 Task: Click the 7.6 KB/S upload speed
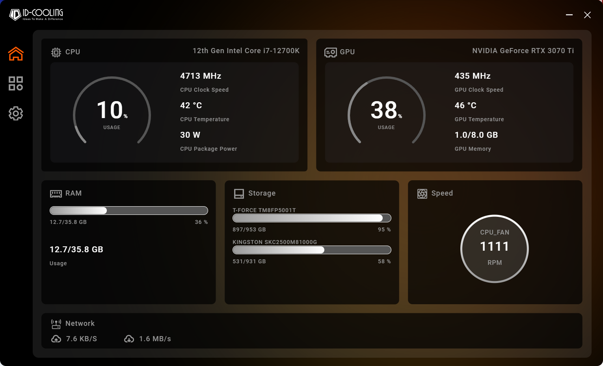pos(82,339)
